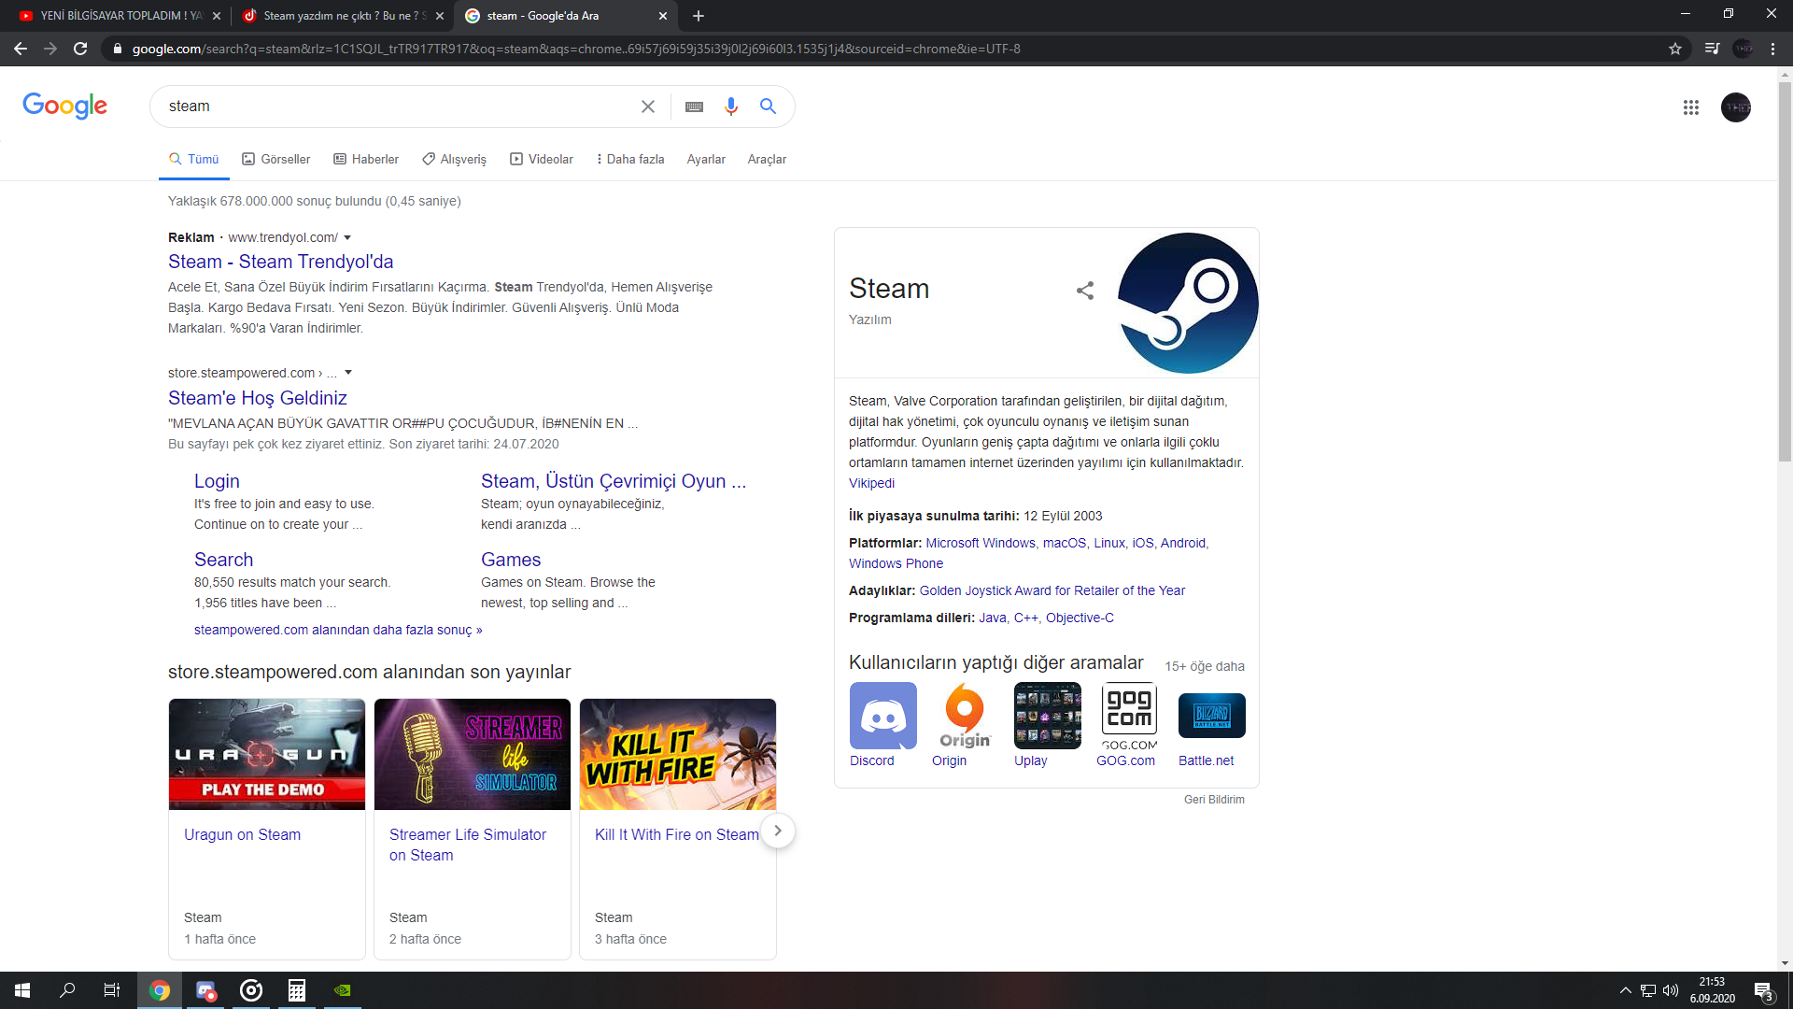Screen dimensions: 1793x1009
Task: Open 'Kill It With Fire on Steam' card
Action: [x=677, y=834]
